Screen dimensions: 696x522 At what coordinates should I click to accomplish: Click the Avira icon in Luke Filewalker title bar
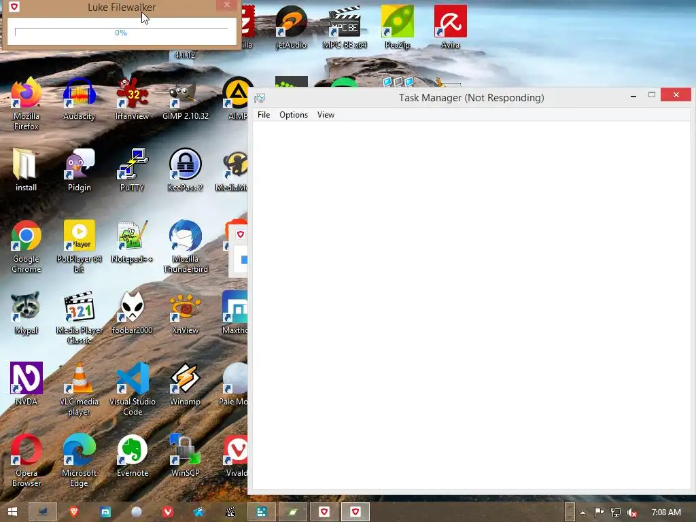click(14, 7)
